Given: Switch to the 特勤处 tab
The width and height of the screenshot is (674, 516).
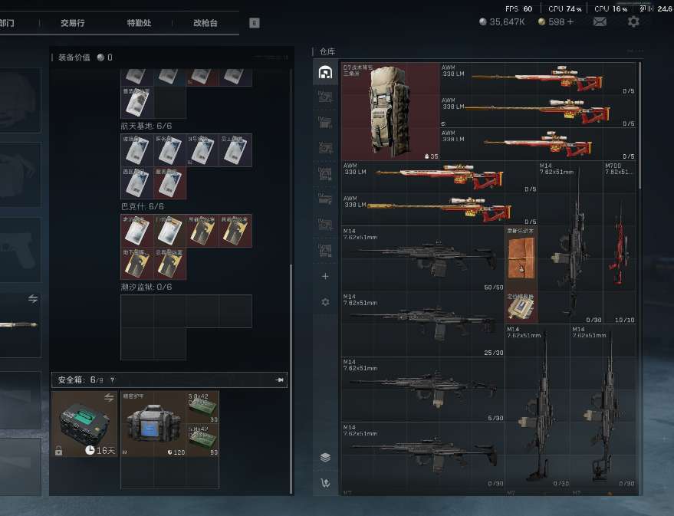Looking at the screenshot, I should pos(139,23).
